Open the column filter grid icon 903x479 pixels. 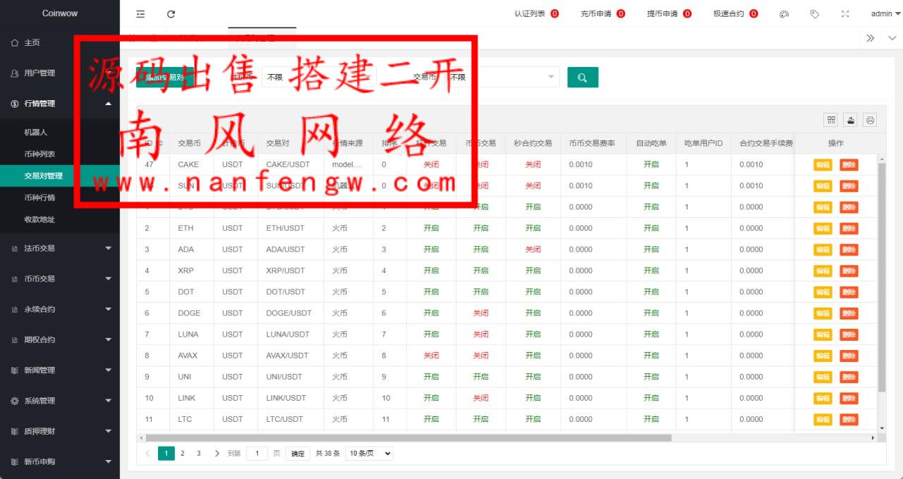point(831,120)
